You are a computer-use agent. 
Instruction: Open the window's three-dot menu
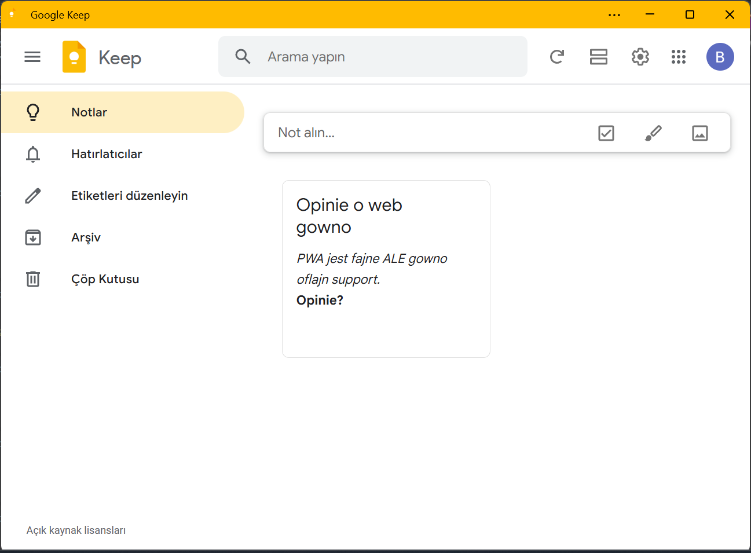coord(614,15)
